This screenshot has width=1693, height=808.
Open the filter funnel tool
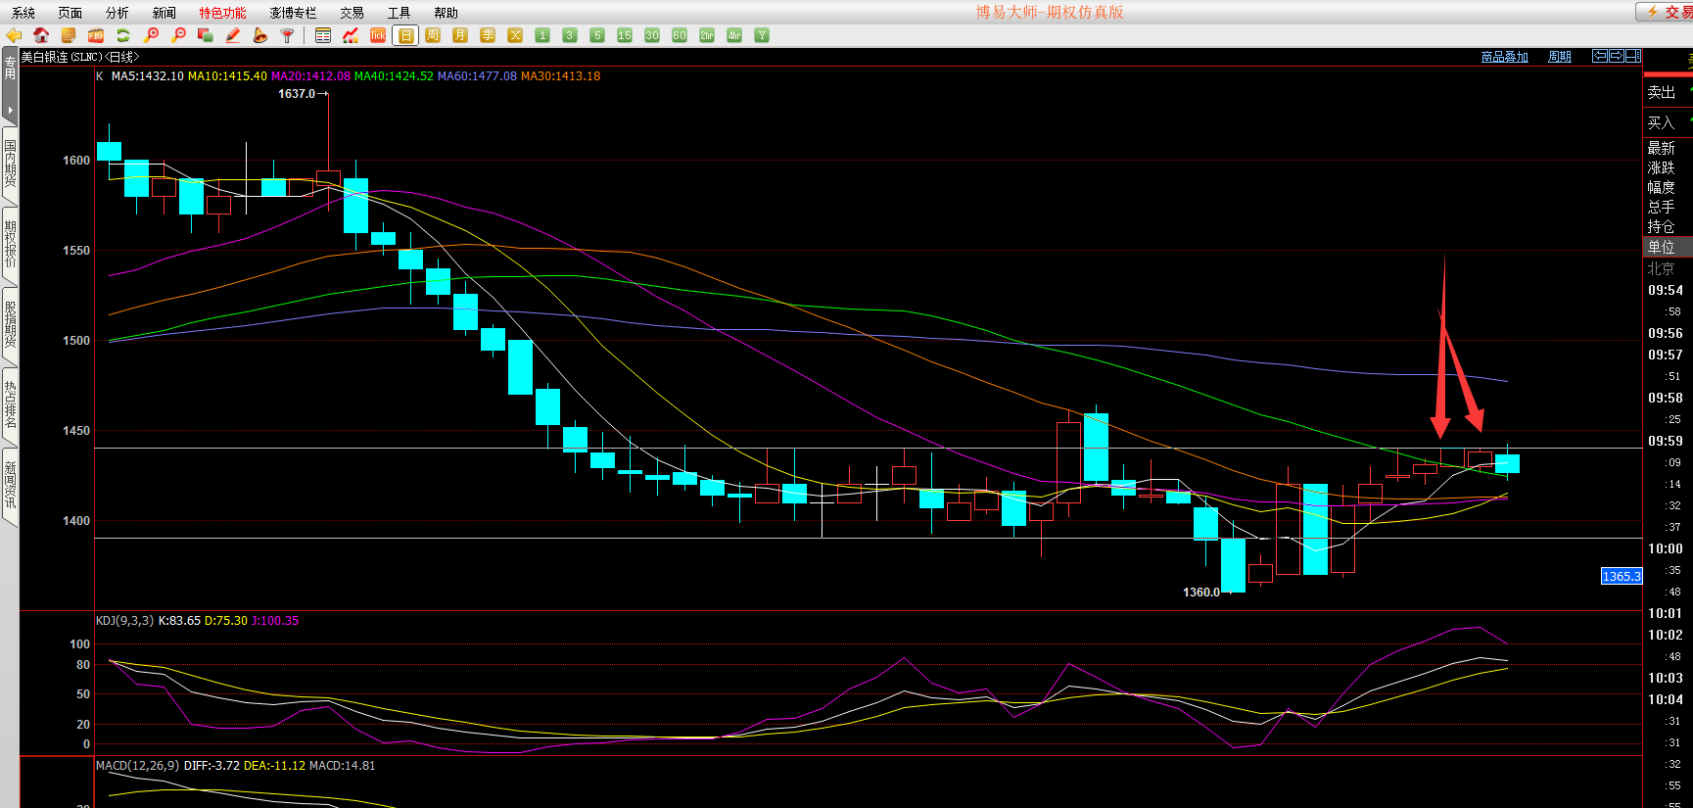click(x=288, y=35)
